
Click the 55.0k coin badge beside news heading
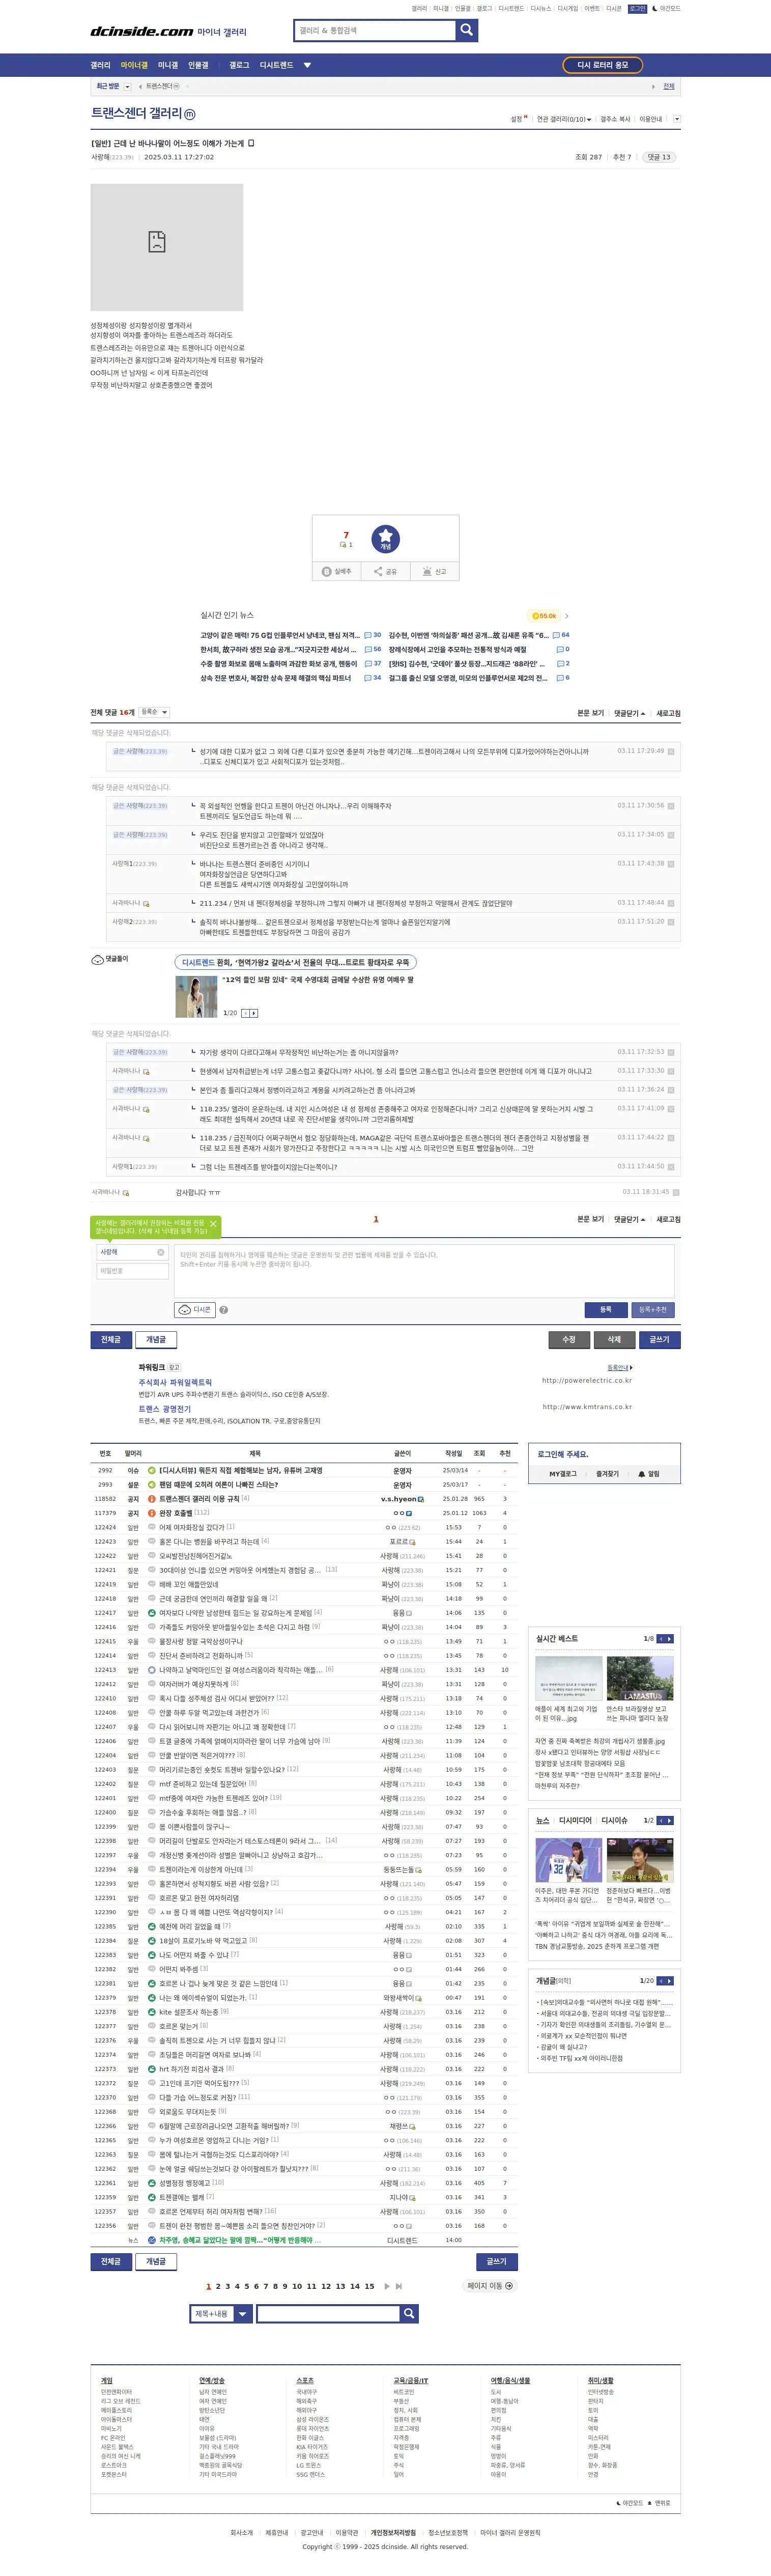pyautogui.click(x=544, y=616)
